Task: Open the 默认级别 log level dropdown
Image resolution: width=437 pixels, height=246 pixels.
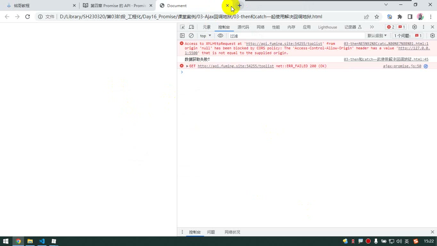Action: click(x=377, y=36)
